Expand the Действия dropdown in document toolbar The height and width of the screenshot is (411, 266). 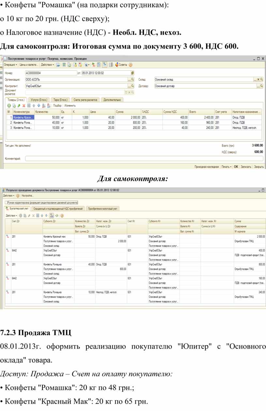point(48,65)
